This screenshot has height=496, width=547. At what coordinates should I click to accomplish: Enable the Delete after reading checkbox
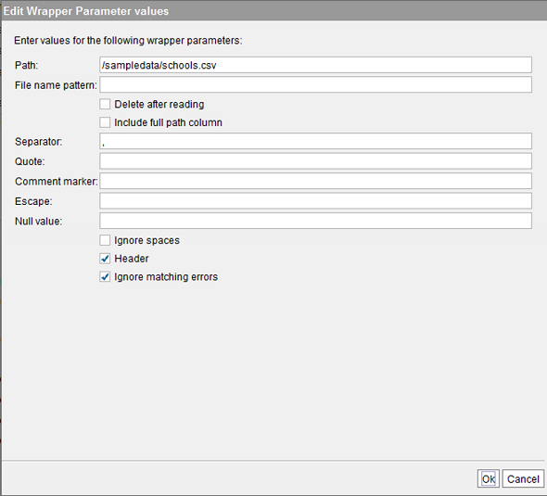(105, 104)
